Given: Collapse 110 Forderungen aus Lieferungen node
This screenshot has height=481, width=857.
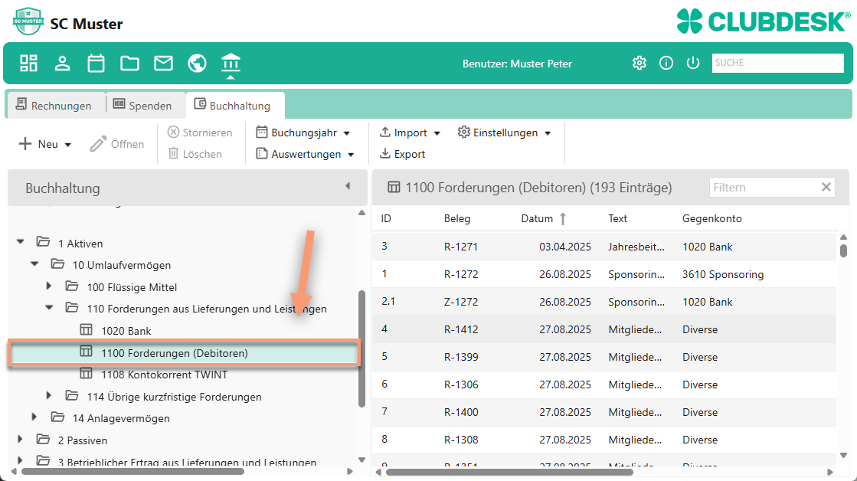Looking at the screenshot, I should [49, 307].
